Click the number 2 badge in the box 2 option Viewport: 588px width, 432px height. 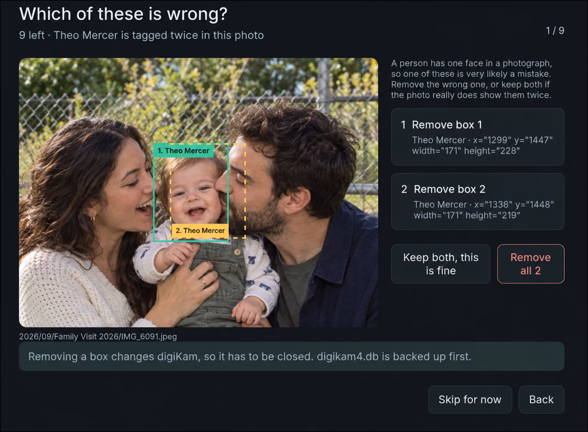click(404, 189)
